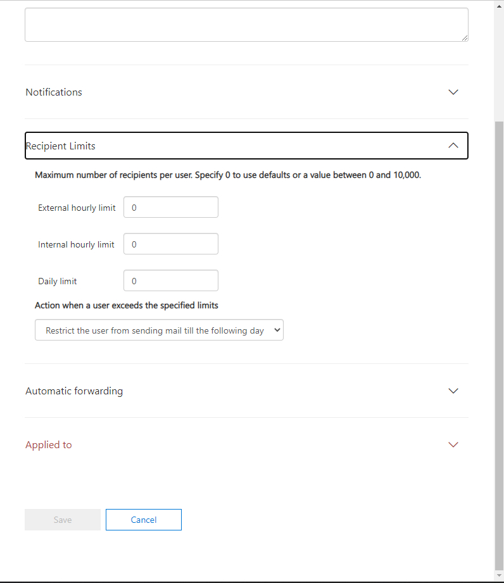504x583 pixels.
Task: Click the vertical scrollbar thumb
Action: click(499, 345)
